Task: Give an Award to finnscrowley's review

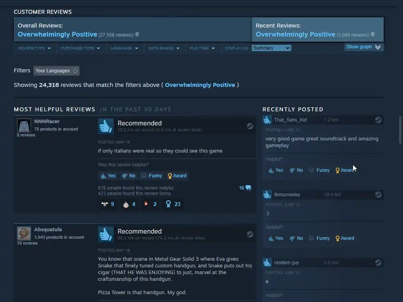Action: (x=345, y=238)
